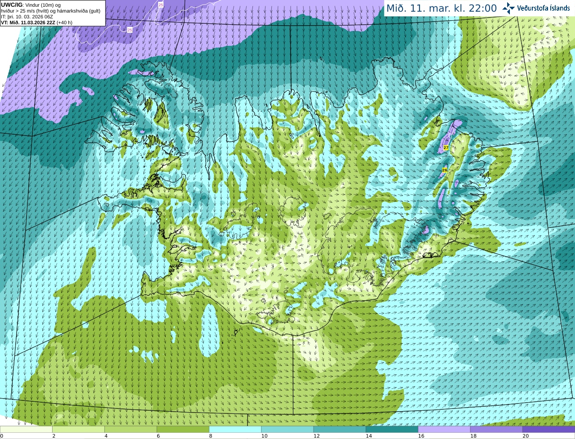Click the scale value 8 under the legend
The height and width of the screenshot is (439, 575).
pyautogui.click(x=211, y=436)
